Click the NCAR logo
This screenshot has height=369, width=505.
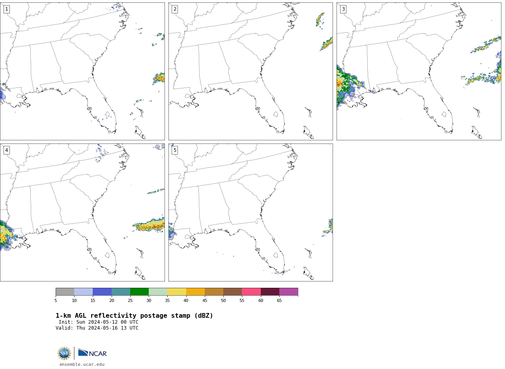92,353
